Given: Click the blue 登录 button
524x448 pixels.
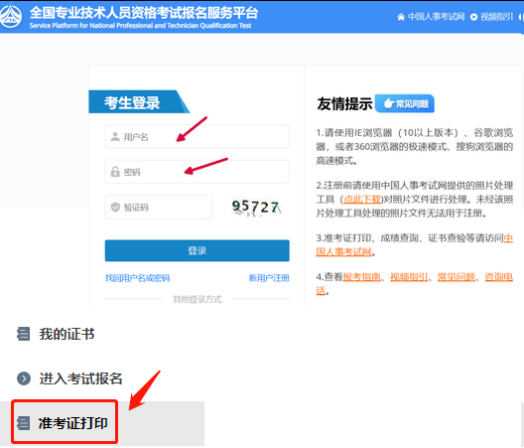Looking at the screenshot, I should [x=196, y=250].
